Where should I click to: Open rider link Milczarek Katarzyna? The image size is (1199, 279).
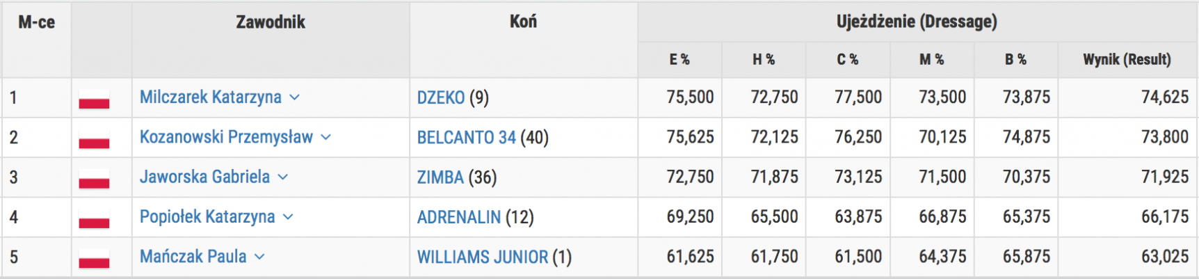210,97
